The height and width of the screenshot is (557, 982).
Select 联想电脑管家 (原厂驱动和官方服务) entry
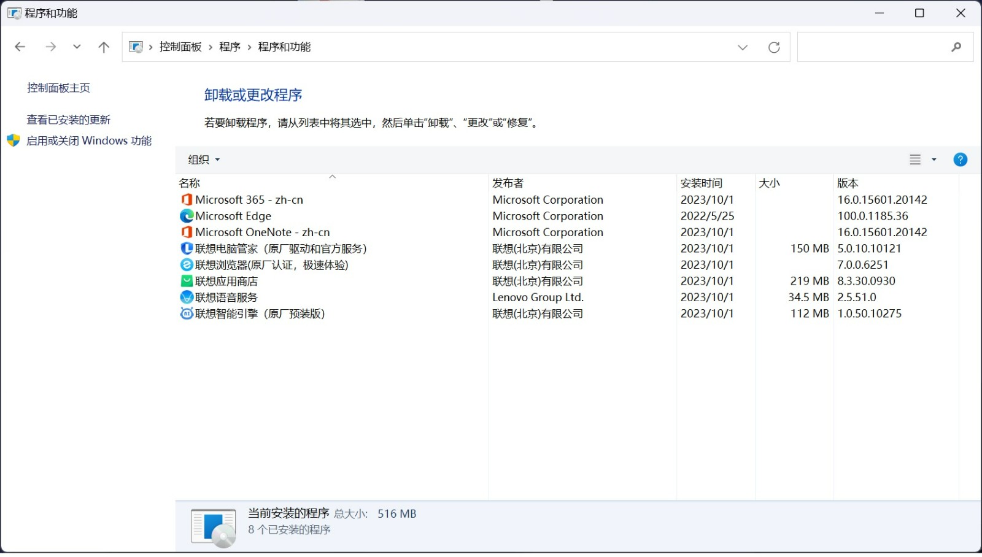281,248
